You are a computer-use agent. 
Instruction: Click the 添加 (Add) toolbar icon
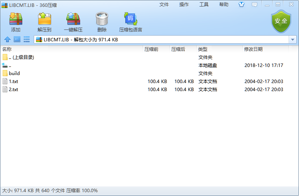pos(16,19)
